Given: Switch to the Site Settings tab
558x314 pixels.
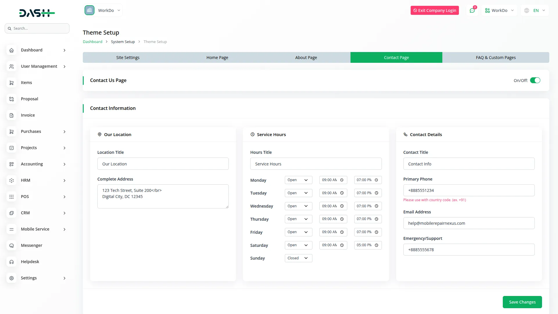Looking at the screenshot, I should coord(128,58).
